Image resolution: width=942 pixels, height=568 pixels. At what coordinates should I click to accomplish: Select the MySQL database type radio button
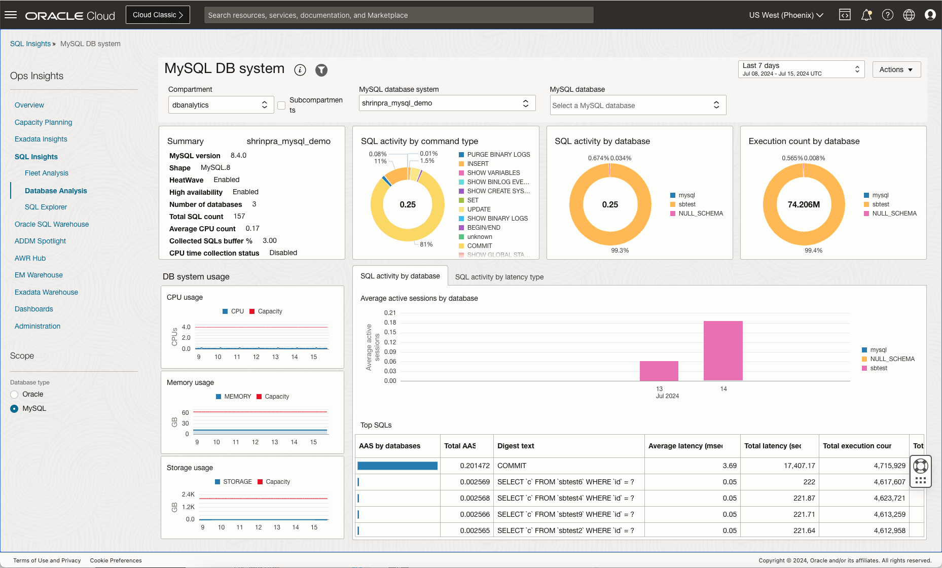(x=14, y=408)
